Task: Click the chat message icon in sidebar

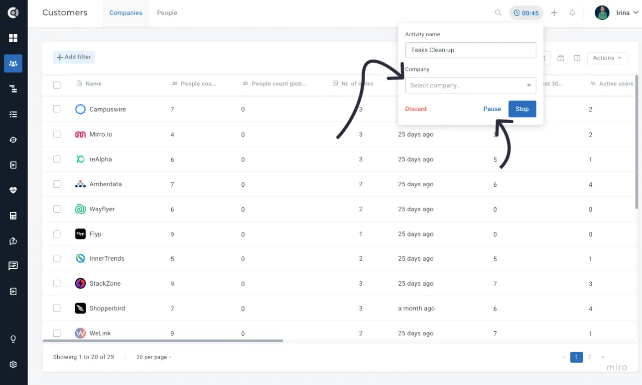Action: pos(13,266)
